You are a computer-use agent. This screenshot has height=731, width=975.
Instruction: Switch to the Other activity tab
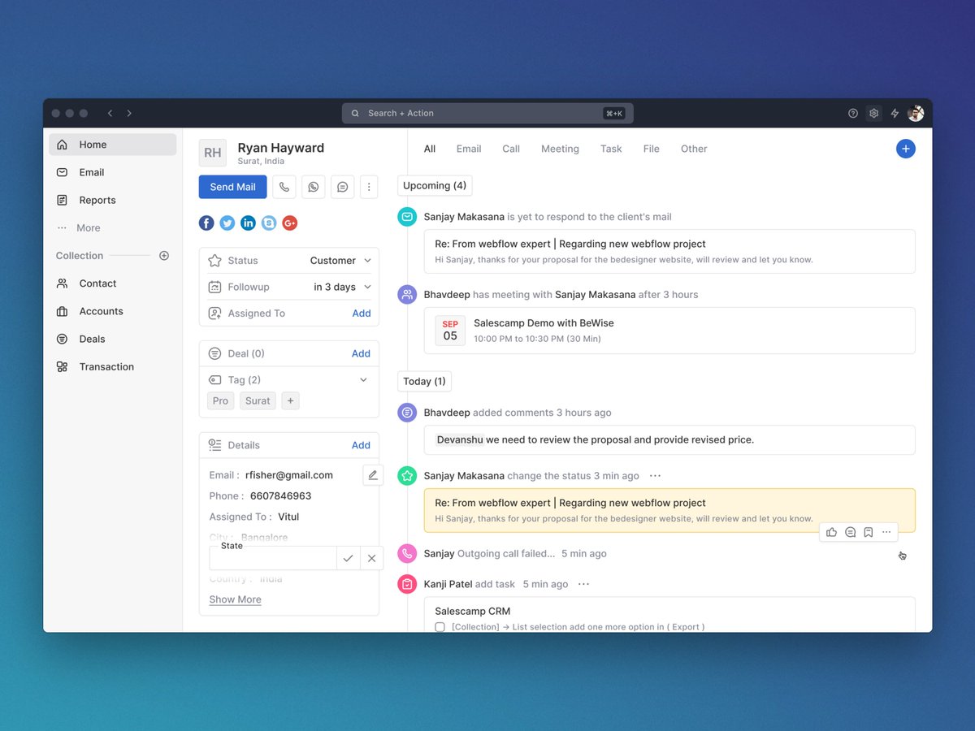point(694,149)
